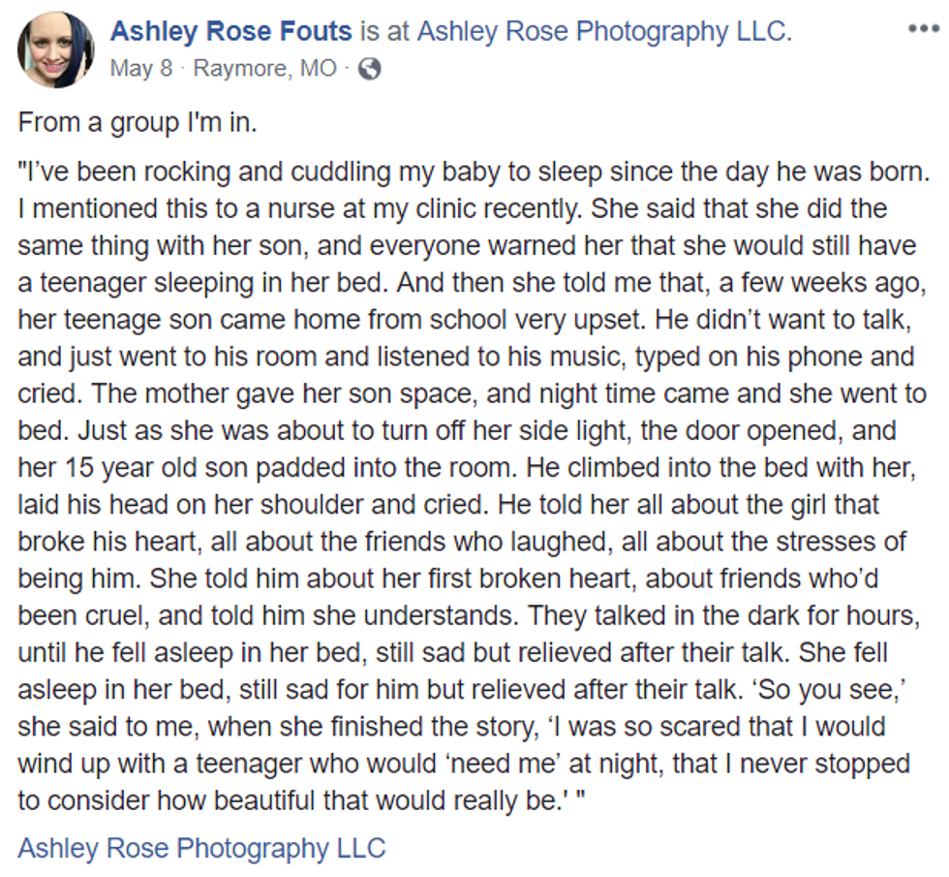Visit the Ashley Rose Photography LLC link below the post

tap(201, 849)
